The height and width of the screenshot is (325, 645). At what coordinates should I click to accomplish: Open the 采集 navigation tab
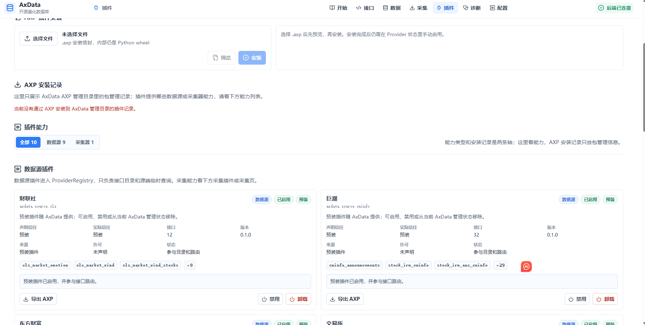[419, 8]
